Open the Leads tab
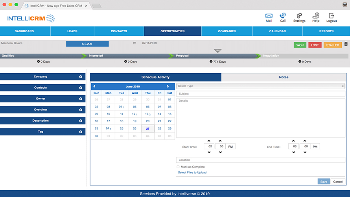 tap(72, 31)
